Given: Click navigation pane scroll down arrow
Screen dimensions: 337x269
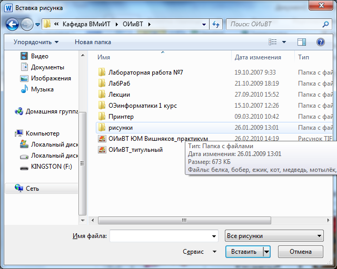Looking at the screenshot, I should tap(83, 220).
